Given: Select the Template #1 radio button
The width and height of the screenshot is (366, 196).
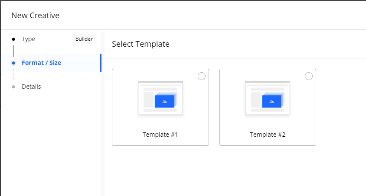Looking at the screenshot, I should [202, 76].
